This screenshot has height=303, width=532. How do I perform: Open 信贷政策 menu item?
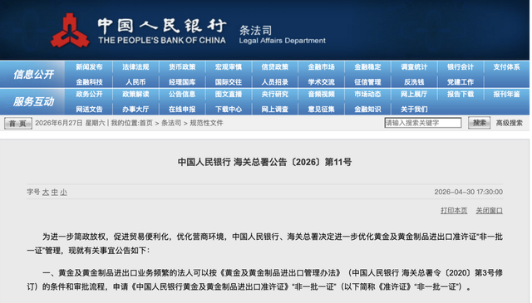(x=275, y=67)
